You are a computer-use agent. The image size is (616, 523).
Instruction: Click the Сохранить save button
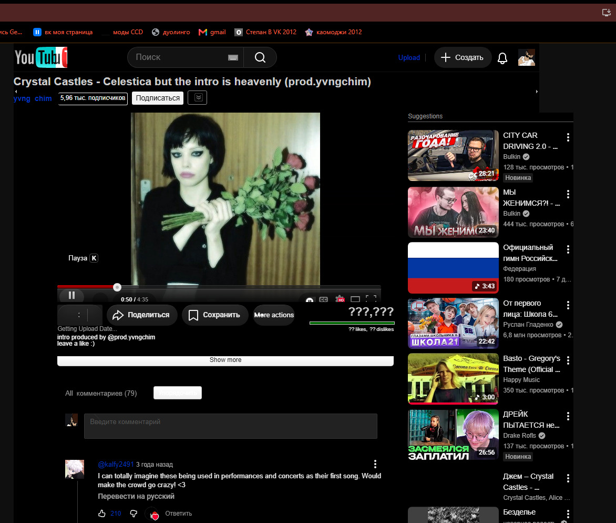click(x=214, y=315)
